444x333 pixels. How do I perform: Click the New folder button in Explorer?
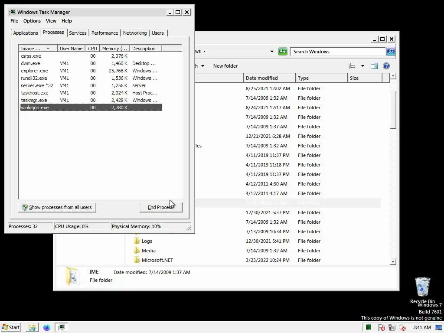225,66
